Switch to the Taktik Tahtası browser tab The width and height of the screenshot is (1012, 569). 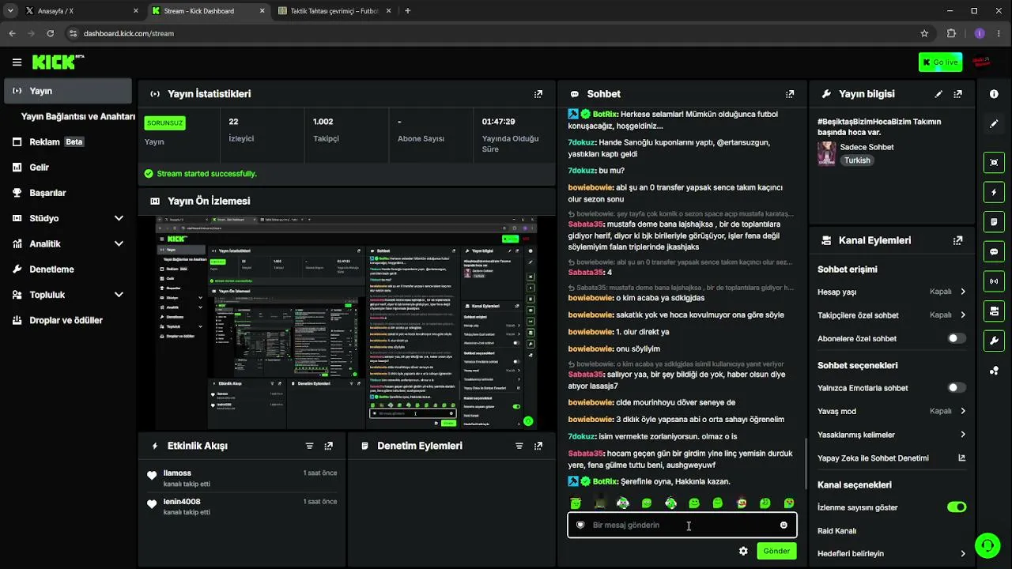(336, 11)
